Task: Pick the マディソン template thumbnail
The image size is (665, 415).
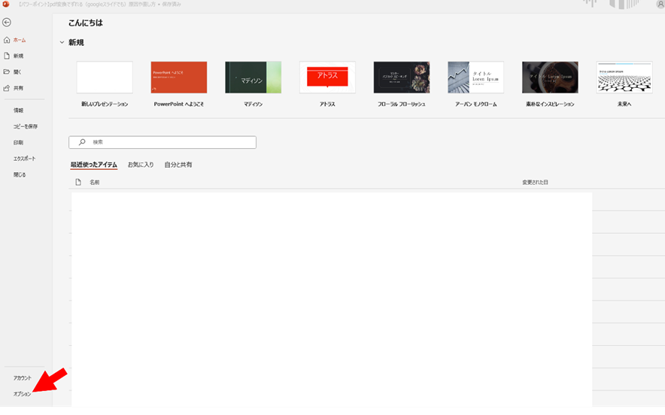Action: [253, 77]
